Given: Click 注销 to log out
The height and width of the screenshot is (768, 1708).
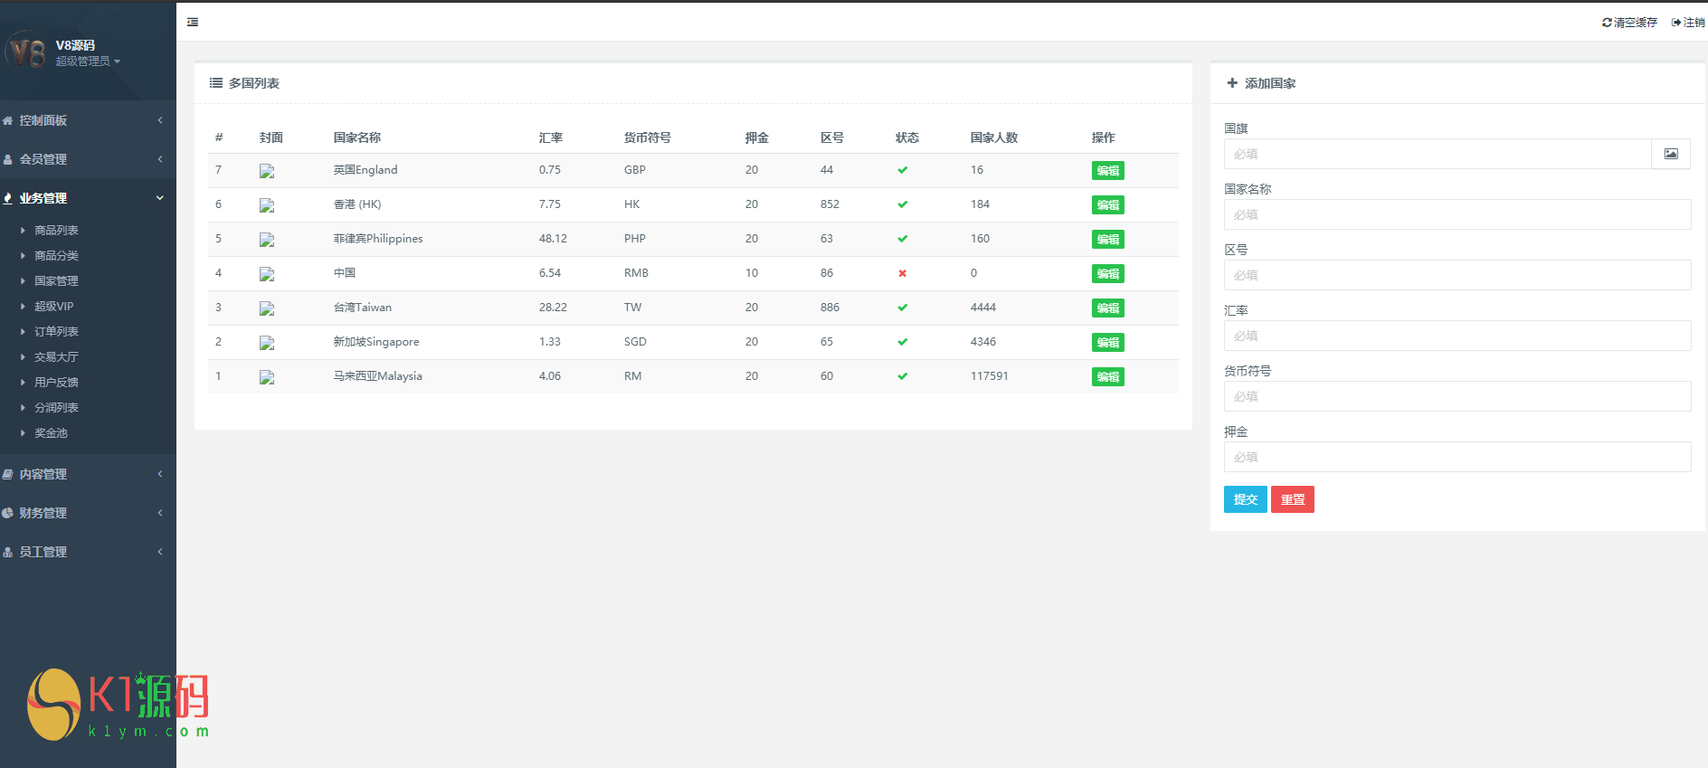Looking at the screenshot, I should [x=1688, y=23].
